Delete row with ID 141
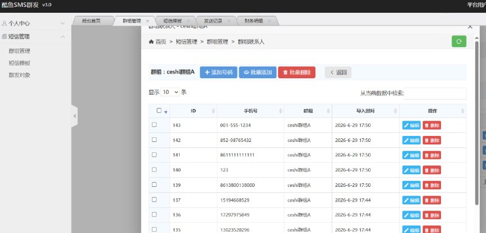The height and width of the screenshot is (233, 486). pos(432,155)
